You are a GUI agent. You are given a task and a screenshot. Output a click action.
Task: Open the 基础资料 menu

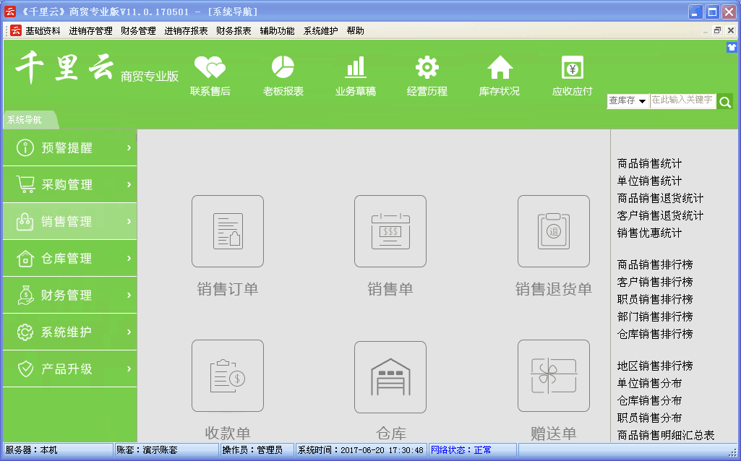pyautogui.click(x=43, y=31)
